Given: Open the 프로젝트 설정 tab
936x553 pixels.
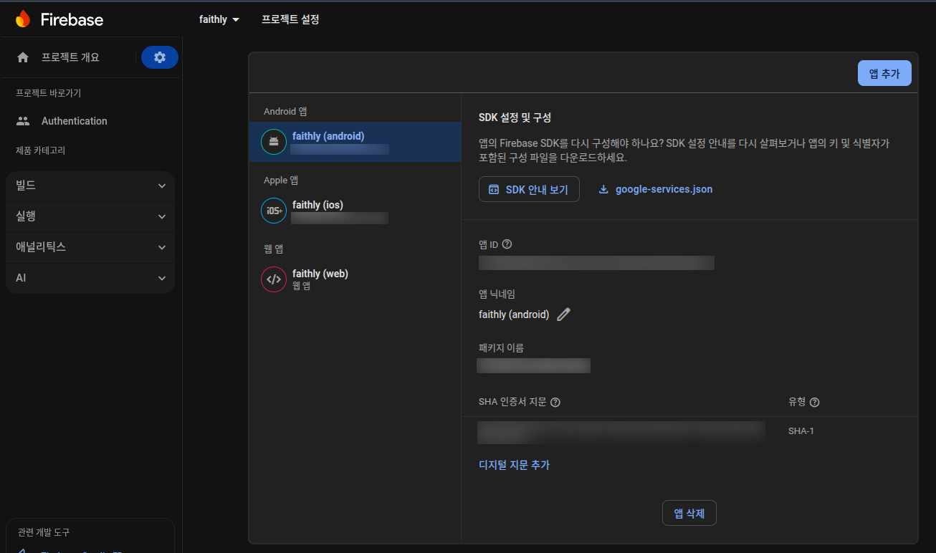Looking at the screenshot, I should [x=290, y=19].
